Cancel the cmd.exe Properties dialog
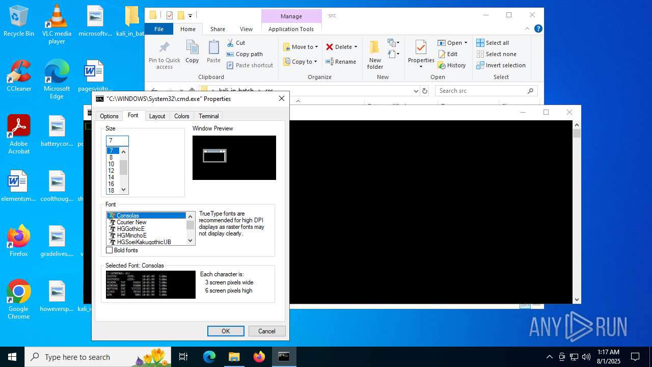This screenshot has width=652, height=367. (x=267, y=331)
